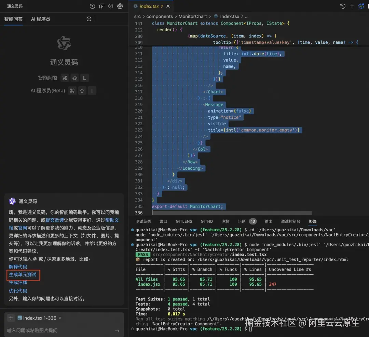Viewport: 369px width, 337px height.
Task: Click 'export default MonitorChart;' code line
Action: point(187,206)
